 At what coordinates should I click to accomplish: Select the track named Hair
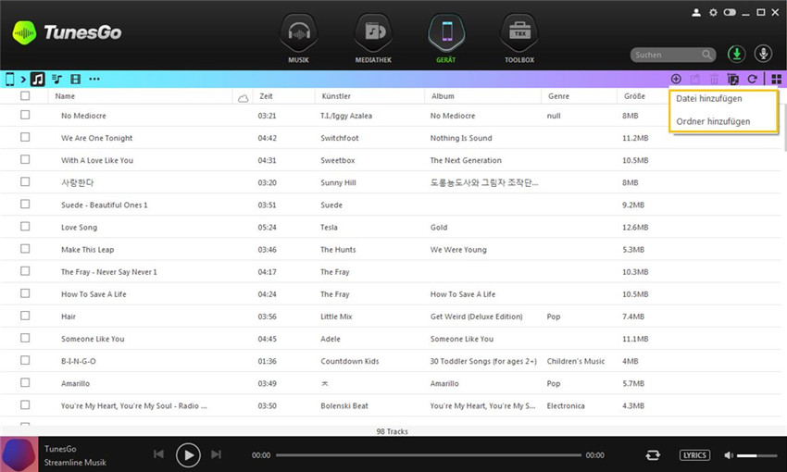click(69, 317)
